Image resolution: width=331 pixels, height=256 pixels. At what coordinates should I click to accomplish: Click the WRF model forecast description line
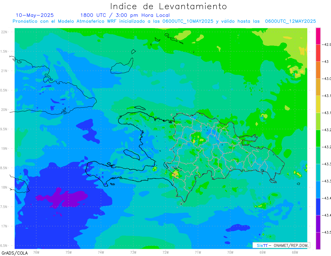tap(164, 21)
